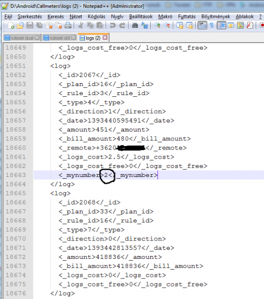Click the <_date>139344059549​1</_date> line
Viewport: 264px width, 299px height.
point(116,121)
